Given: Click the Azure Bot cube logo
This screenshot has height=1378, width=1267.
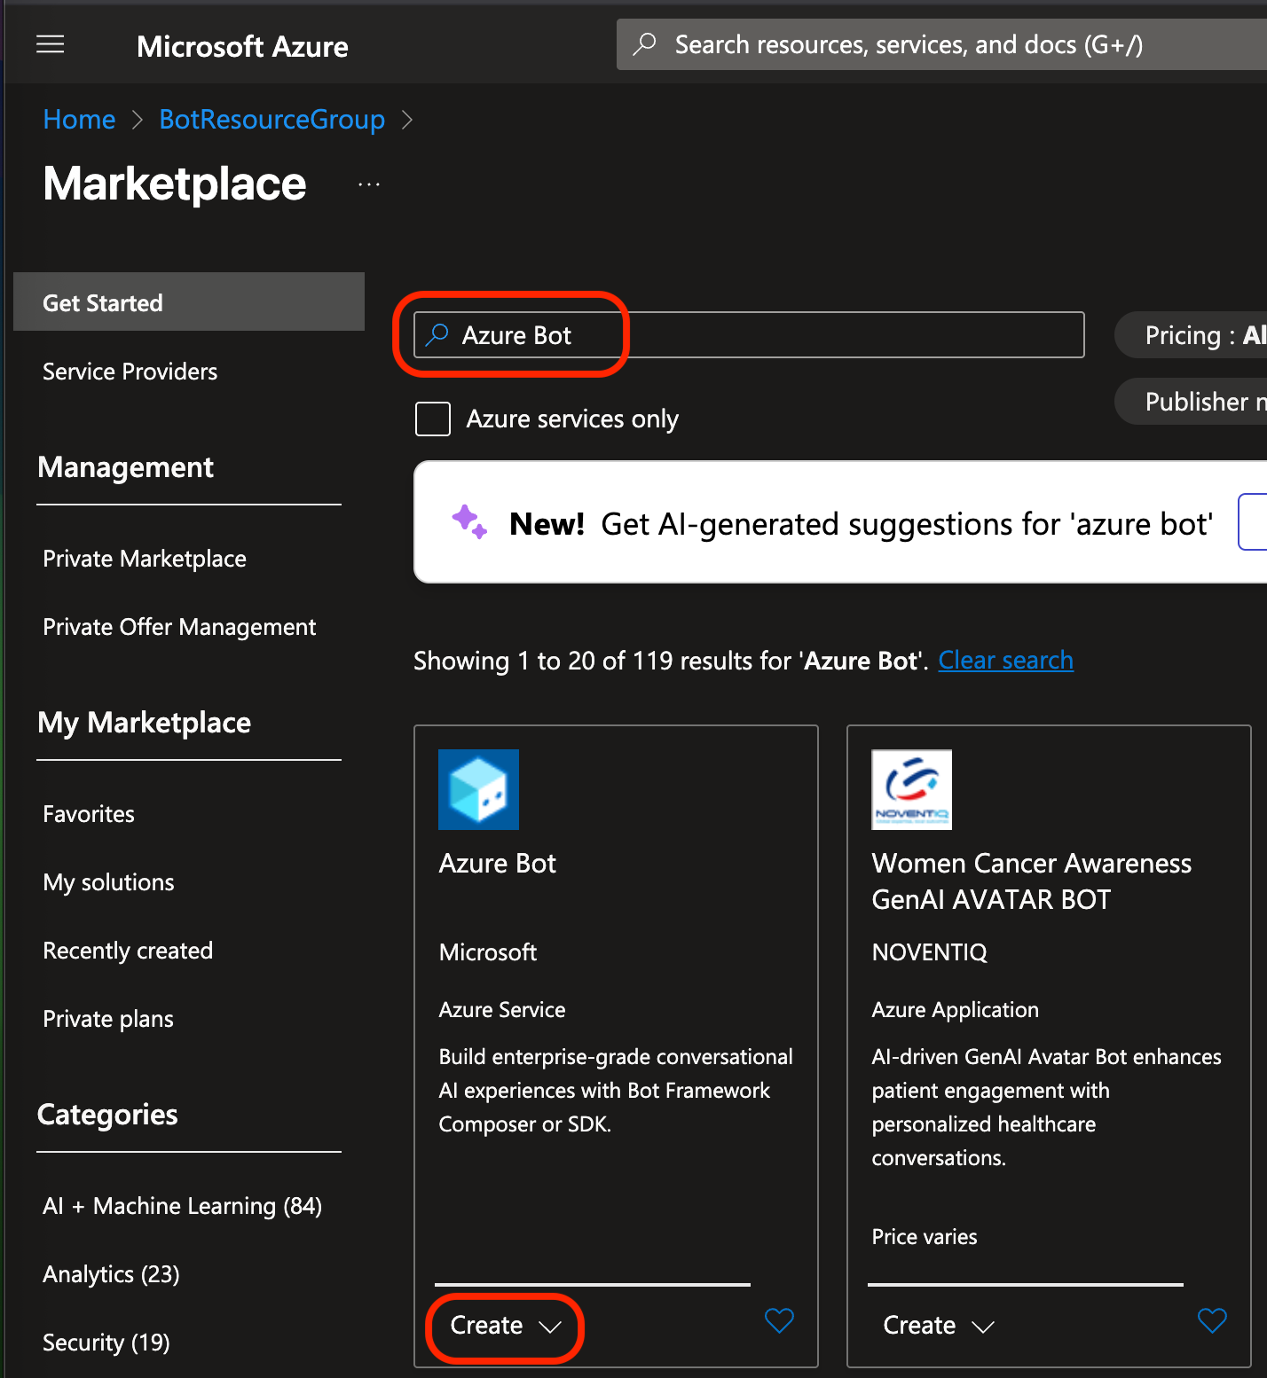Looking at the screenshot, I should pos(478,789).
